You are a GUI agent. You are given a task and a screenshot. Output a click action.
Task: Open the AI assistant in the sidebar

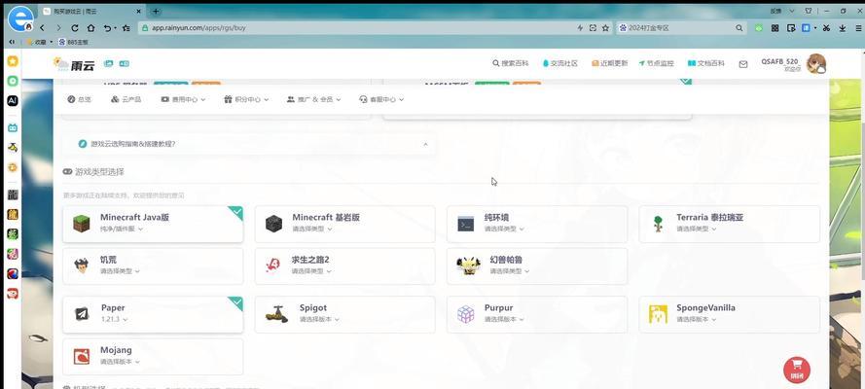click(x=12, y=100)
